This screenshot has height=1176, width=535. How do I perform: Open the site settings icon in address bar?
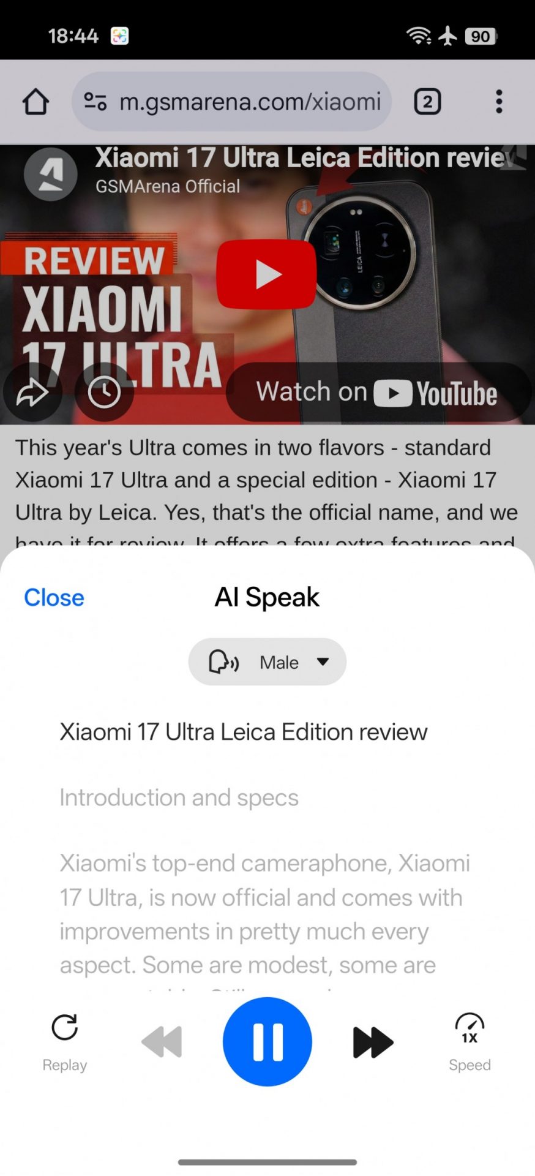[95, 102]
